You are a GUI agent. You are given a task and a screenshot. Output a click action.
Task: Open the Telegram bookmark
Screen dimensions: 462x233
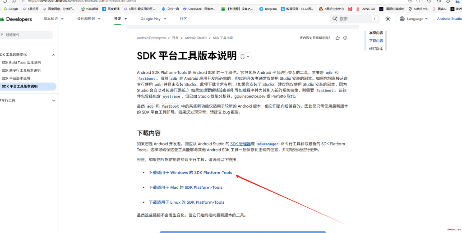pyautogui.click(x=268, y=9)
